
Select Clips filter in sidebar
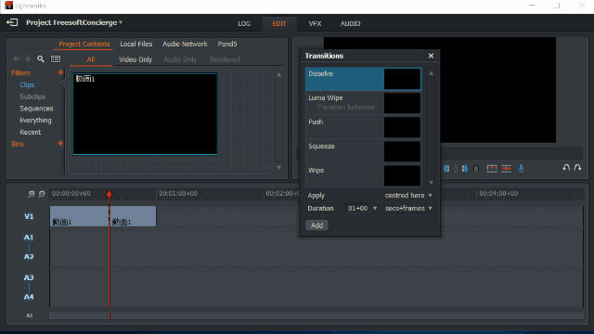27,84
